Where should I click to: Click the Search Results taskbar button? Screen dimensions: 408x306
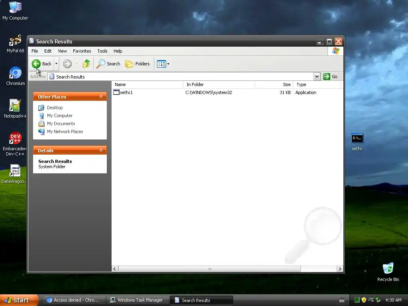tap(201, 300)
